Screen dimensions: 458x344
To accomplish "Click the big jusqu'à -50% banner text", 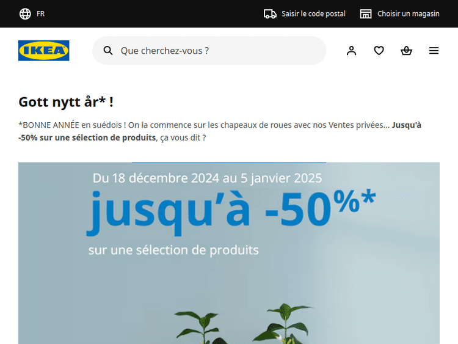I will point(231,211).
